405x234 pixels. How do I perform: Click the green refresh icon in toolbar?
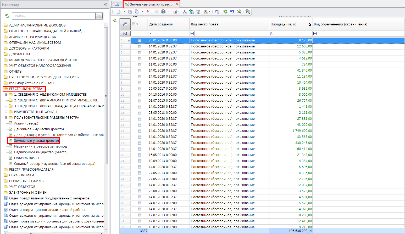tap(225, 12)
